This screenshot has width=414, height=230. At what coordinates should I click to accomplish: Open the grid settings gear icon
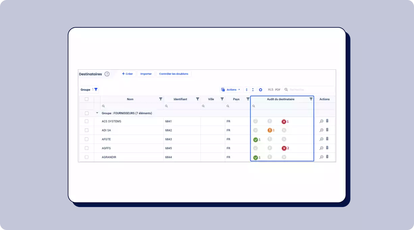point(261,90)
